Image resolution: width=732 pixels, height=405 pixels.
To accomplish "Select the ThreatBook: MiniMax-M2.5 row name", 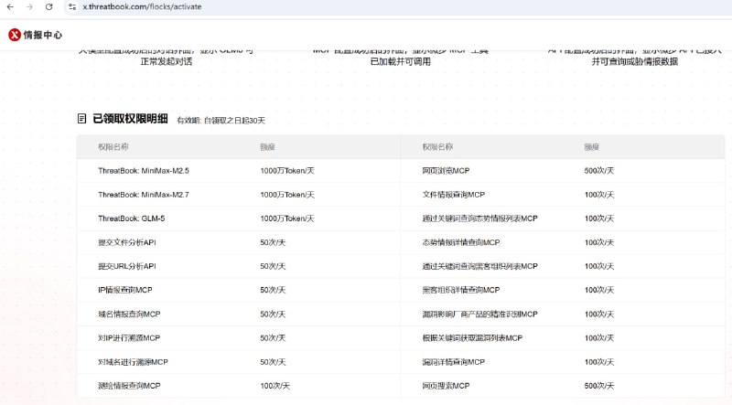I will tap(144, 171).
